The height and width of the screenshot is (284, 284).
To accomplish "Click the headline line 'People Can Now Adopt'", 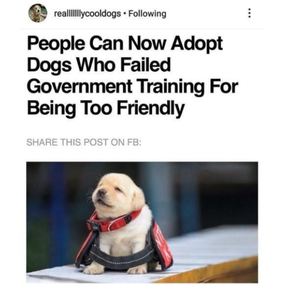I will click(125, 44).
